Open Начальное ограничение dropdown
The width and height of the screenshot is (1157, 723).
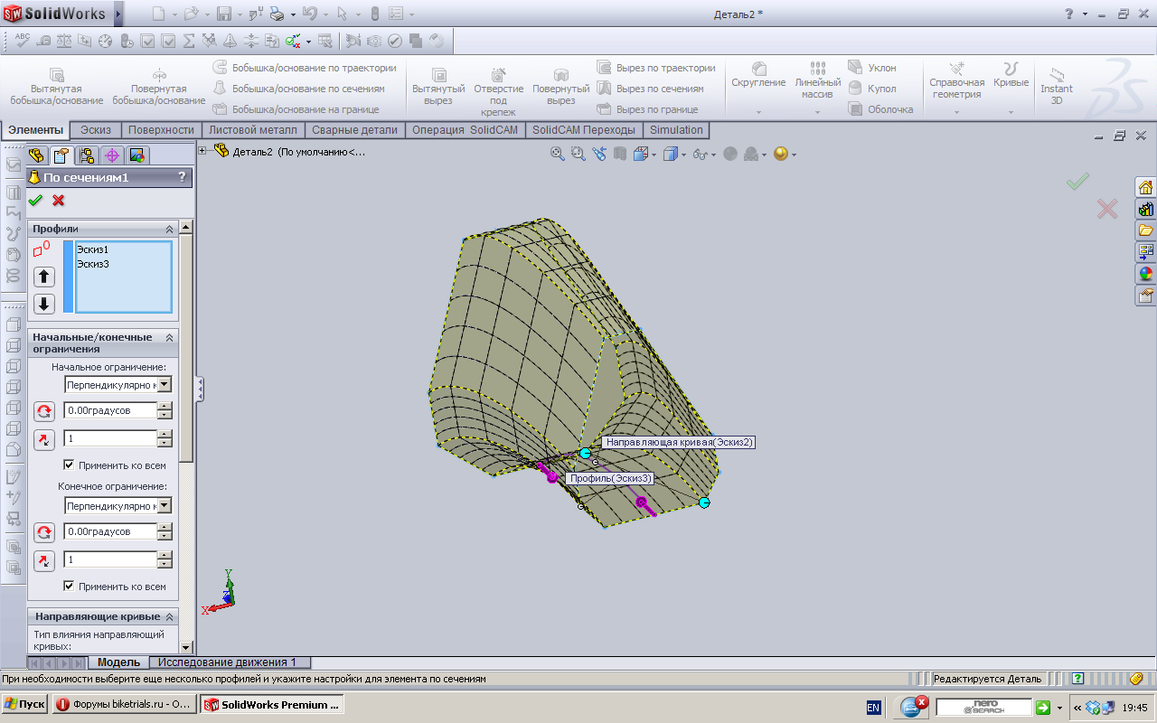tap(164, 384)
